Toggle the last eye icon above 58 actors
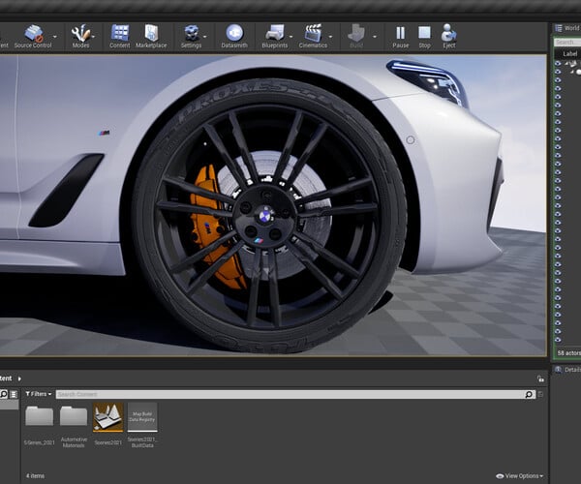Image resolution: width=581 pixels, height=484 pixels. click(x=558, y=339)
